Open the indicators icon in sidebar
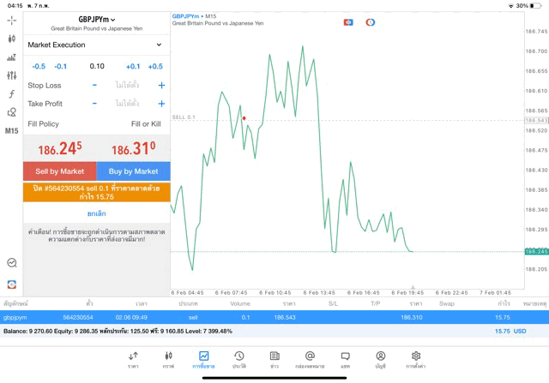 pyautogui.click(x=12, y=57)
